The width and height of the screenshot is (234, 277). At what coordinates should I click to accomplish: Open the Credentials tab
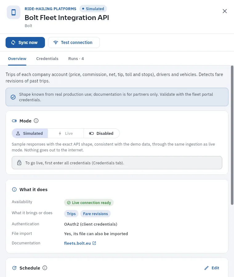(47, 59)
